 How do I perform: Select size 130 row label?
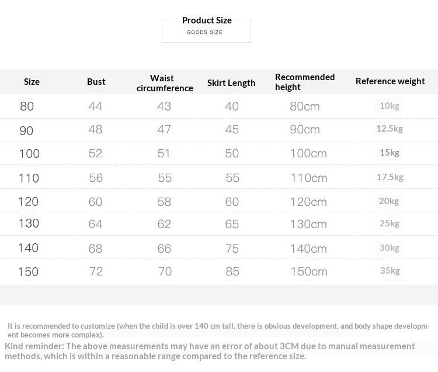click(x=29, y=223)
